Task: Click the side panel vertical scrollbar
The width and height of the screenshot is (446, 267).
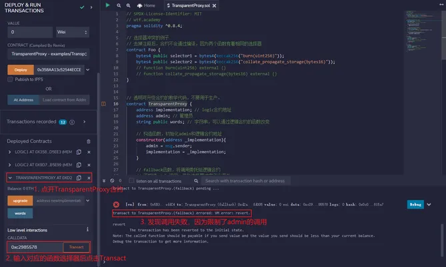Action: tap(99, 168)
